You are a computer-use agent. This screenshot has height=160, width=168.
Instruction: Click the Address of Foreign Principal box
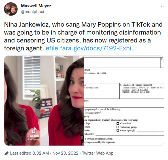(142, 91)
